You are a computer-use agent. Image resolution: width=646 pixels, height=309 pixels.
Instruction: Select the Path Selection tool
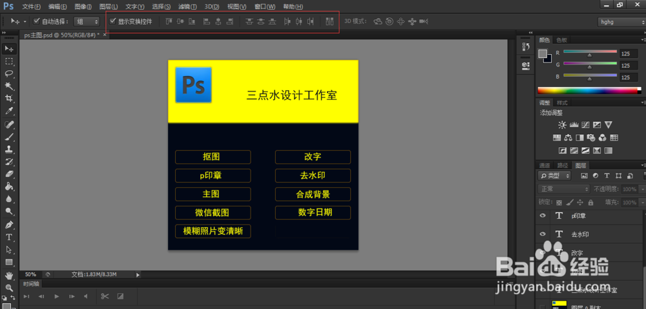[8, 250]
